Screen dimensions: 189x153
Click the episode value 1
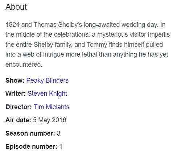61,146
